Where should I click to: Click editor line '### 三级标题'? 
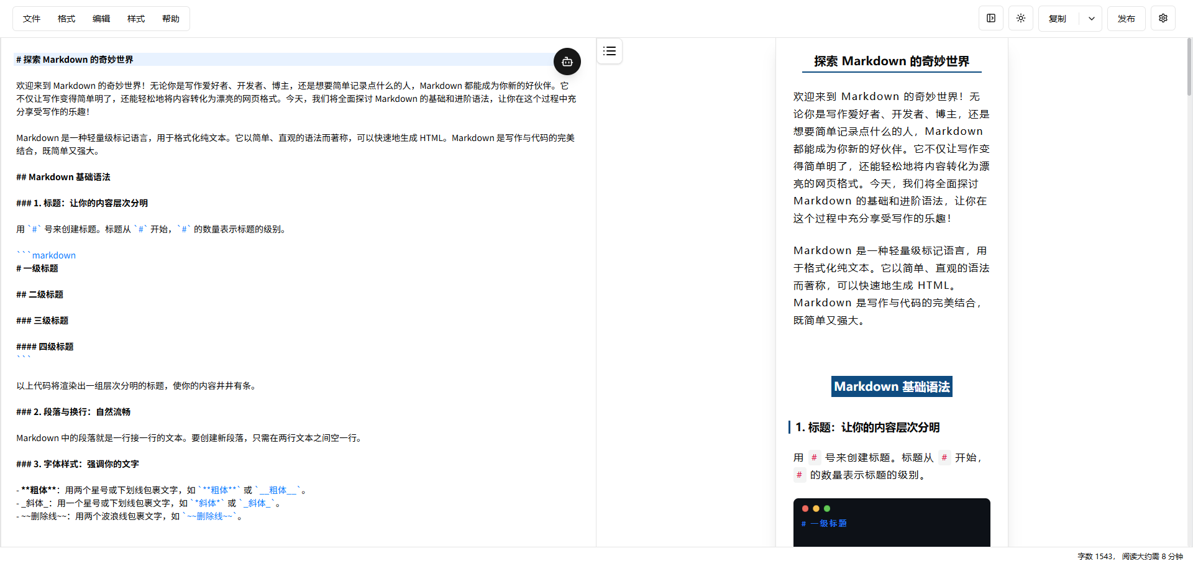(42, 321)
